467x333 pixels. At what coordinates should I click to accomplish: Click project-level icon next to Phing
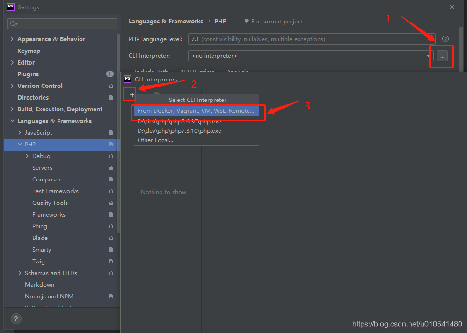coord(111,226)
